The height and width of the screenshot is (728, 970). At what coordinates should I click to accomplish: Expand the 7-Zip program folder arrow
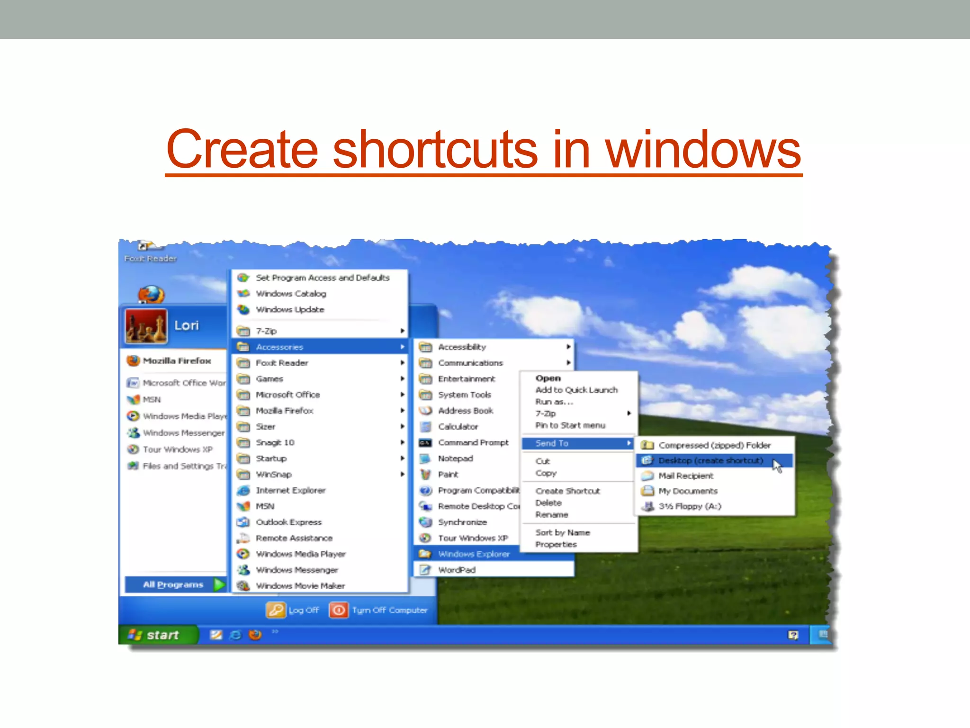(402, 331)
